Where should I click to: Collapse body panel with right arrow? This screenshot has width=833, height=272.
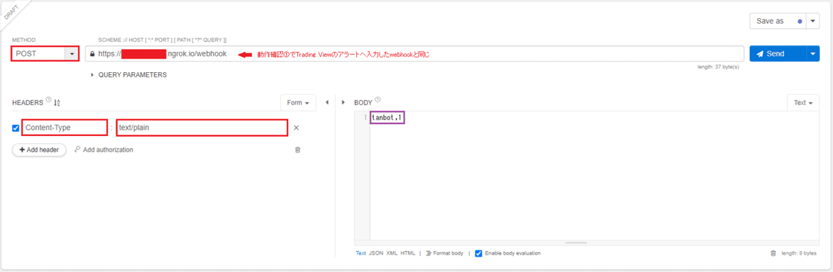(x=344, y=103)
